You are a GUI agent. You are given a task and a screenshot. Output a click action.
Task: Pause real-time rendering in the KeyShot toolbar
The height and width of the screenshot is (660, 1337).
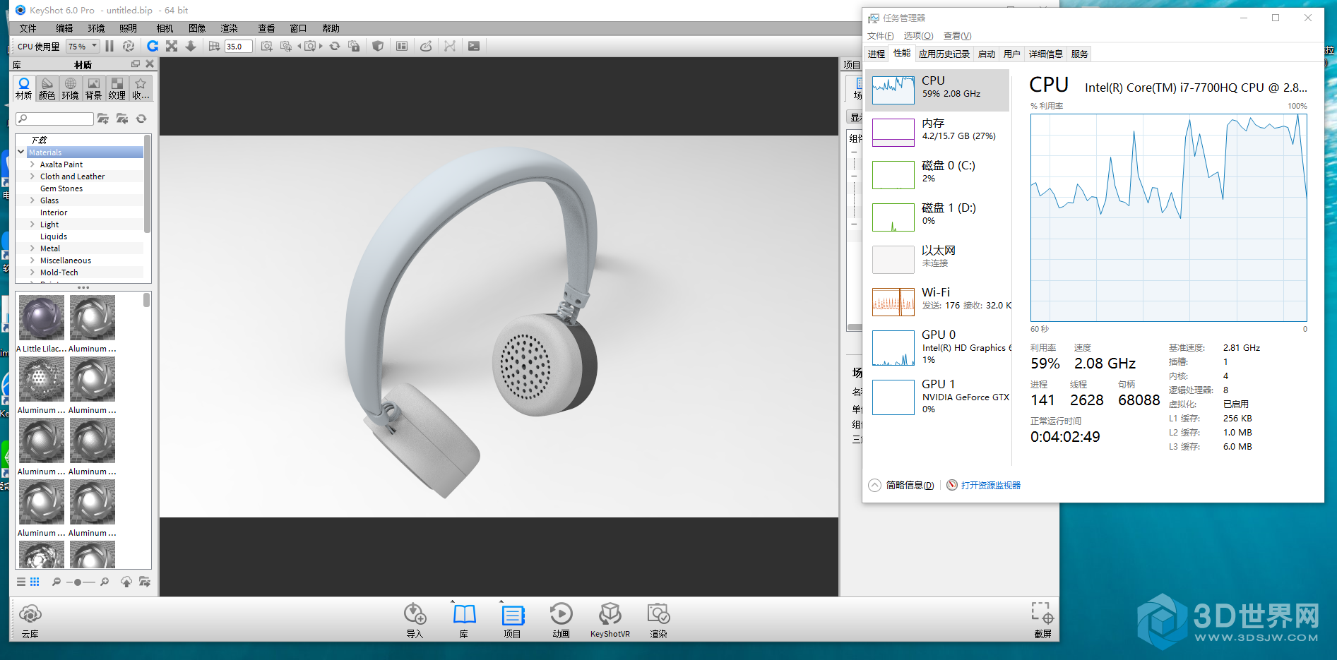pos(109,46)
